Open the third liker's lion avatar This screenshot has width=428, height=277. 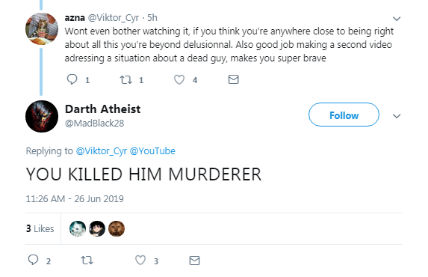tap(117, 228)
